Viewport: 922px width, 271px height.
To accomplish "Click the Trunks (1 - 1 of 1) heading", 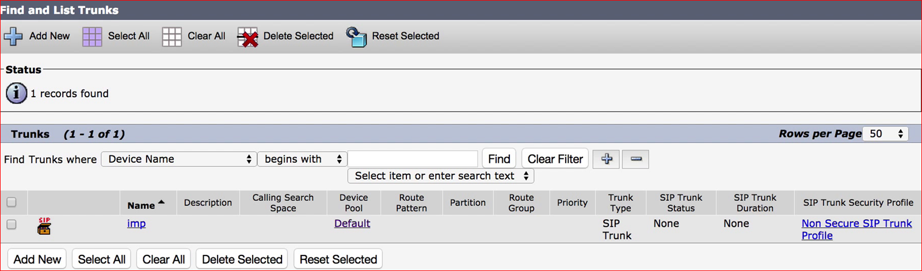I will tap(68, 133).
